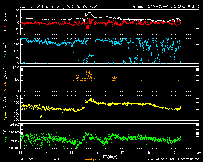Click the created timestamp at bottom right
This screenshot has width=203, height=162.
[174, 160]
